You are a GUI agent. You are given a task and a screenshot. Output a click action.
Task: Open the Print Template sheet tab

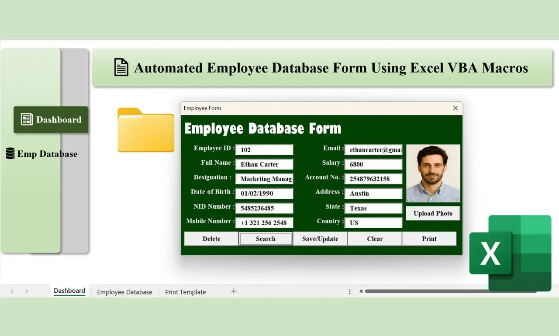click(185, 291)
